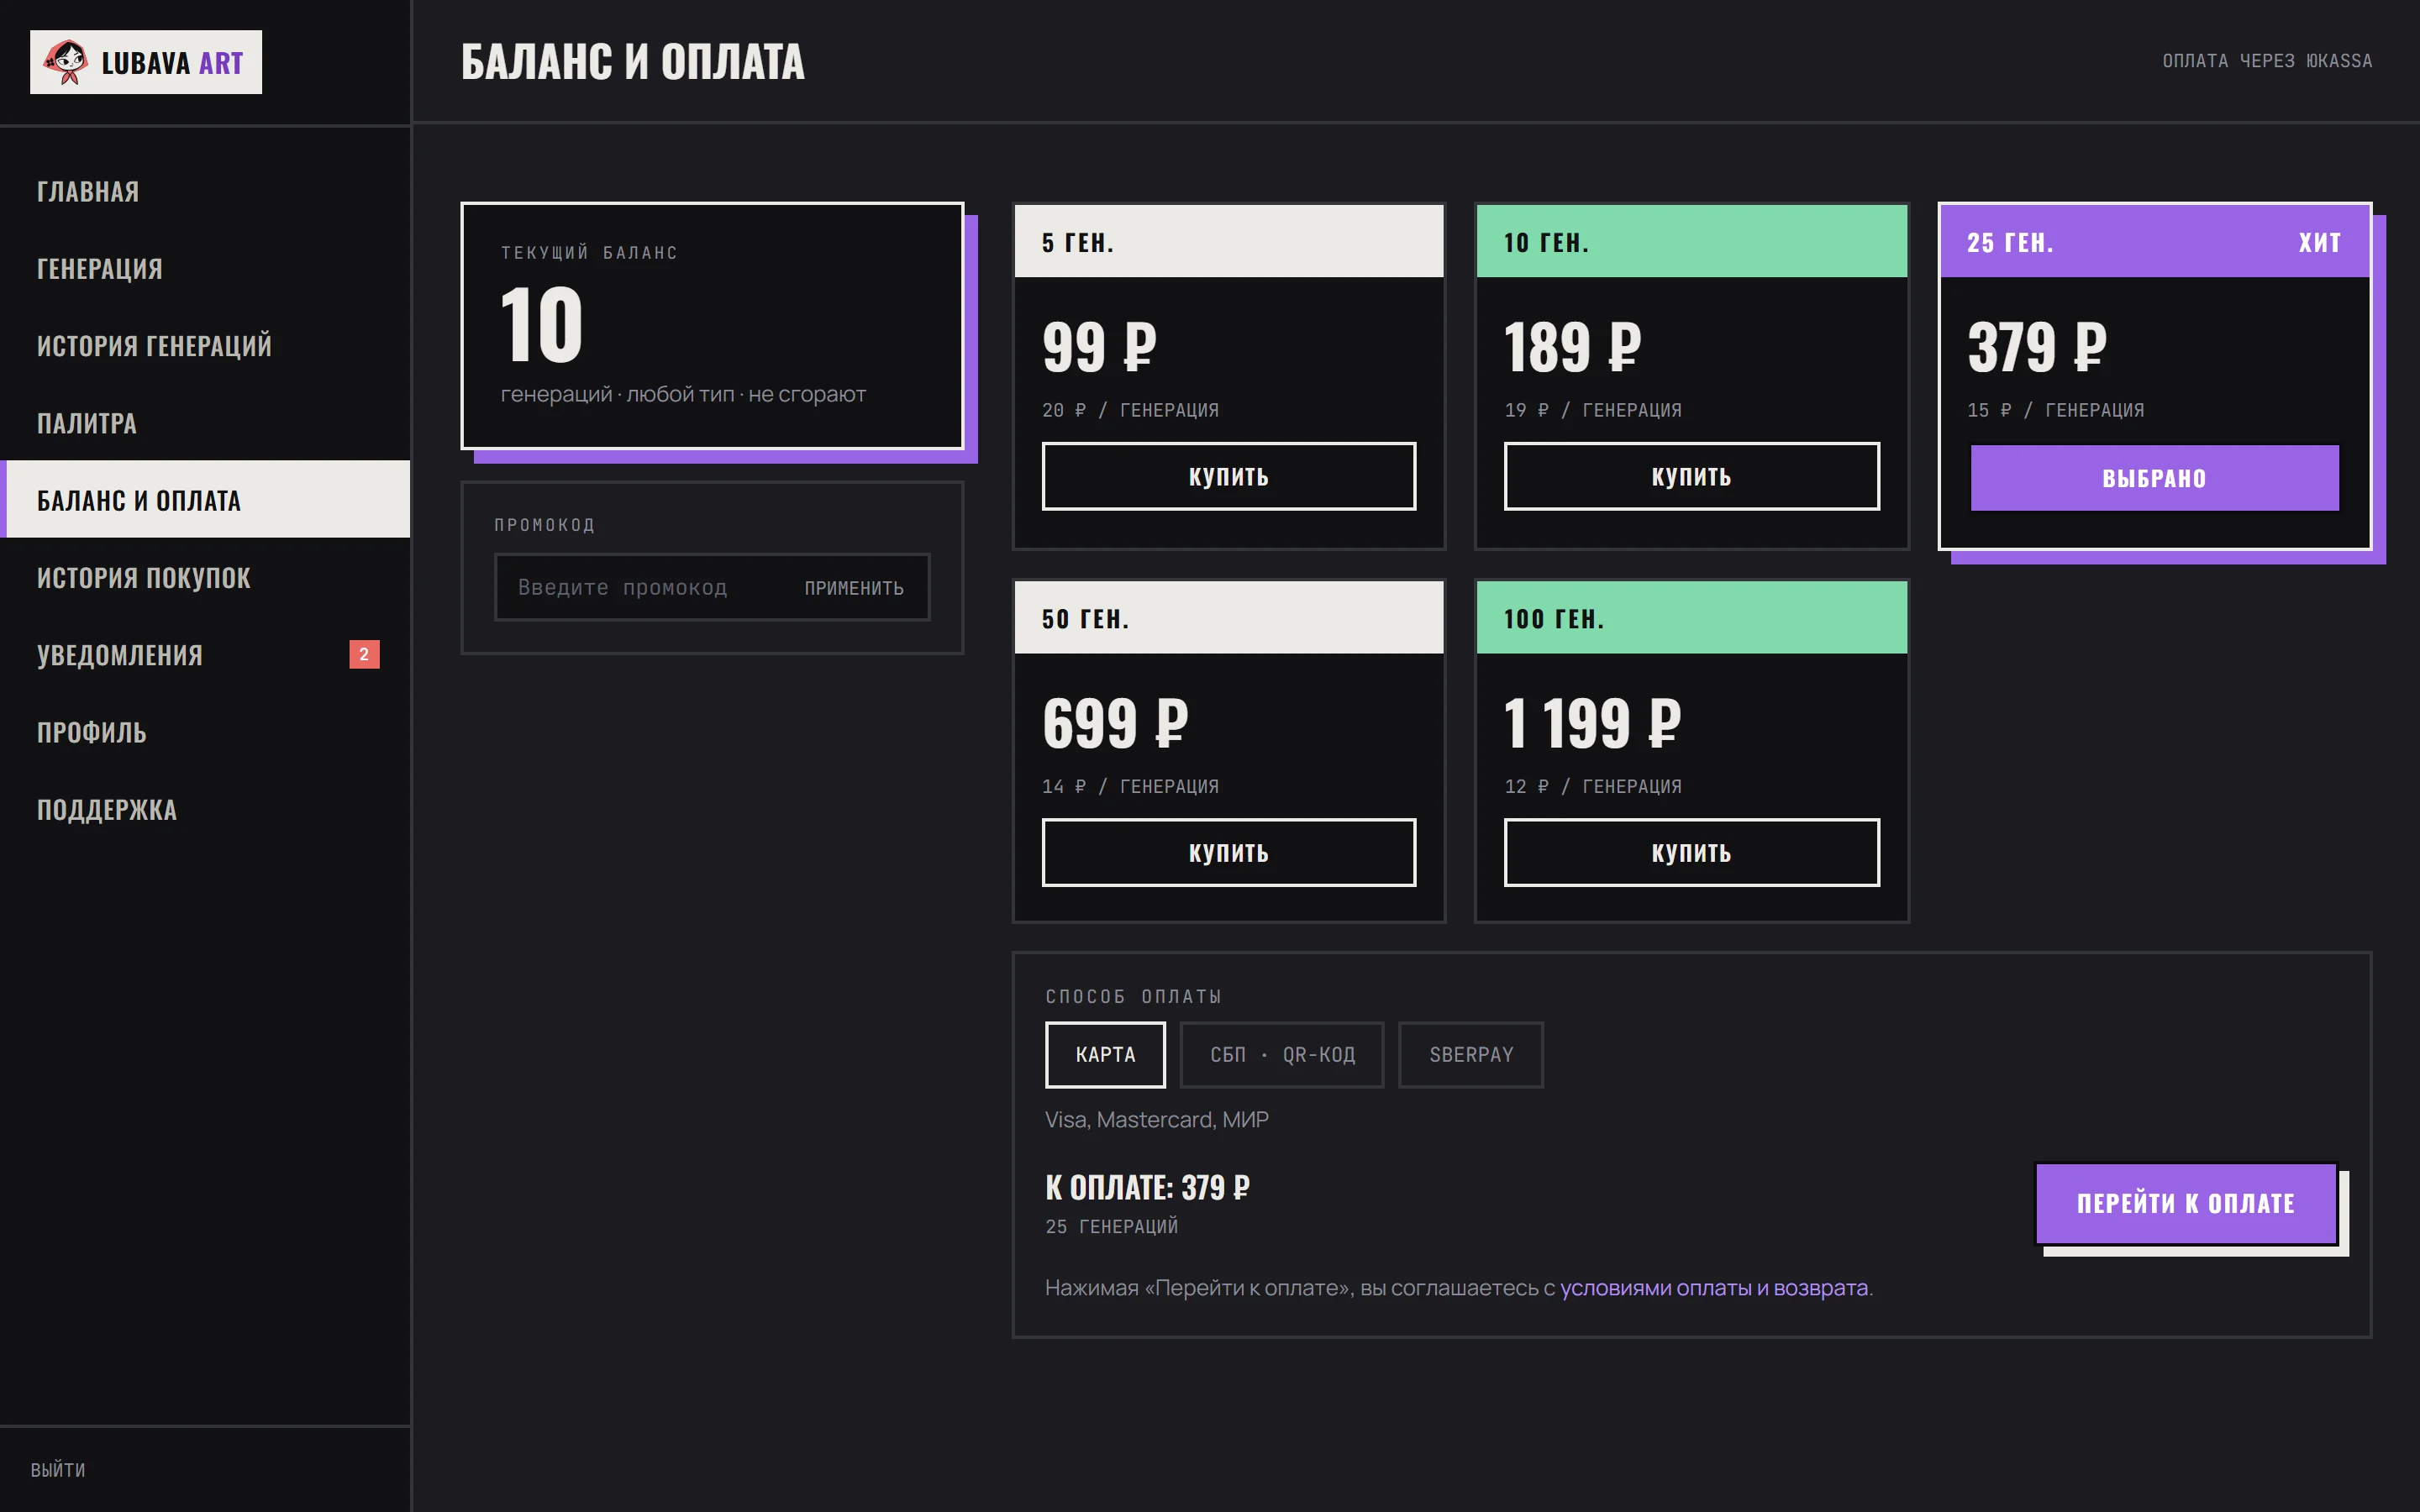Select SberPay payment method

tap(1471, 1054)
